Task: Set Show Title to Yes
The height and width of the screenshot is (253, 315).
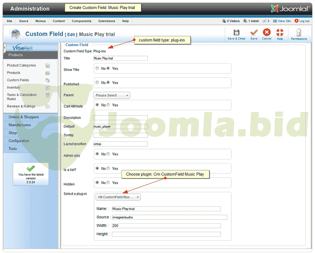Action: [x=108, y=68]
